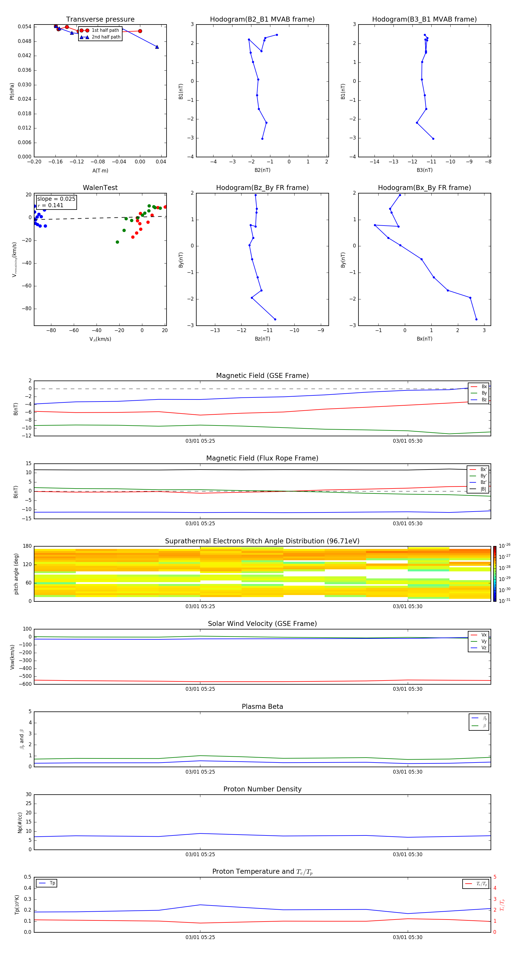Select the Bx entry in GSE magnetic field legend
Image resolution: width=525 pixels, height=963 pixels.
[x=479, y=387]
